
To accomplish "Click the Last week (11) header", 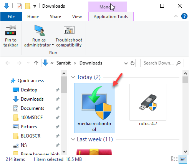I will (95, 139).
